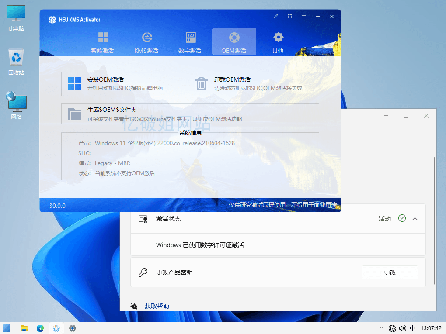The width and height of the screenshot is (446, 334).
Task: Maximize the Settings window
Action: pos(406,116)
